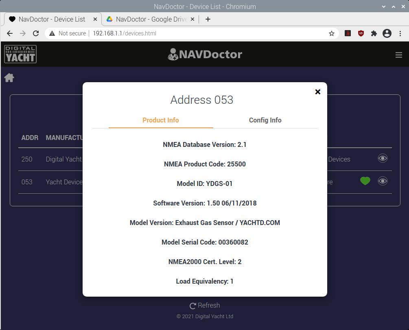The image size is (409, 330).
Task: Click the red h extension icon
Action: point(348,33)
